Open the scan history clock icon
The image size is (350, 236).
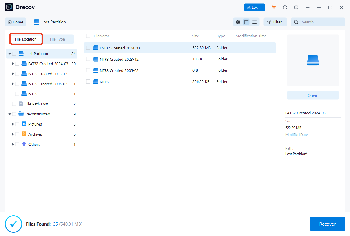(285, 7)
